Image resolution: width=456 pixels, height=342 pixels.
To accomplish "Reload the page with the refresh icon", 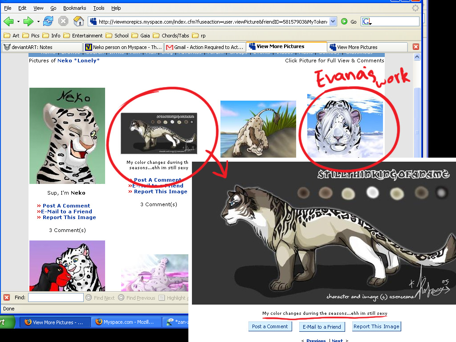I will 48,21.
